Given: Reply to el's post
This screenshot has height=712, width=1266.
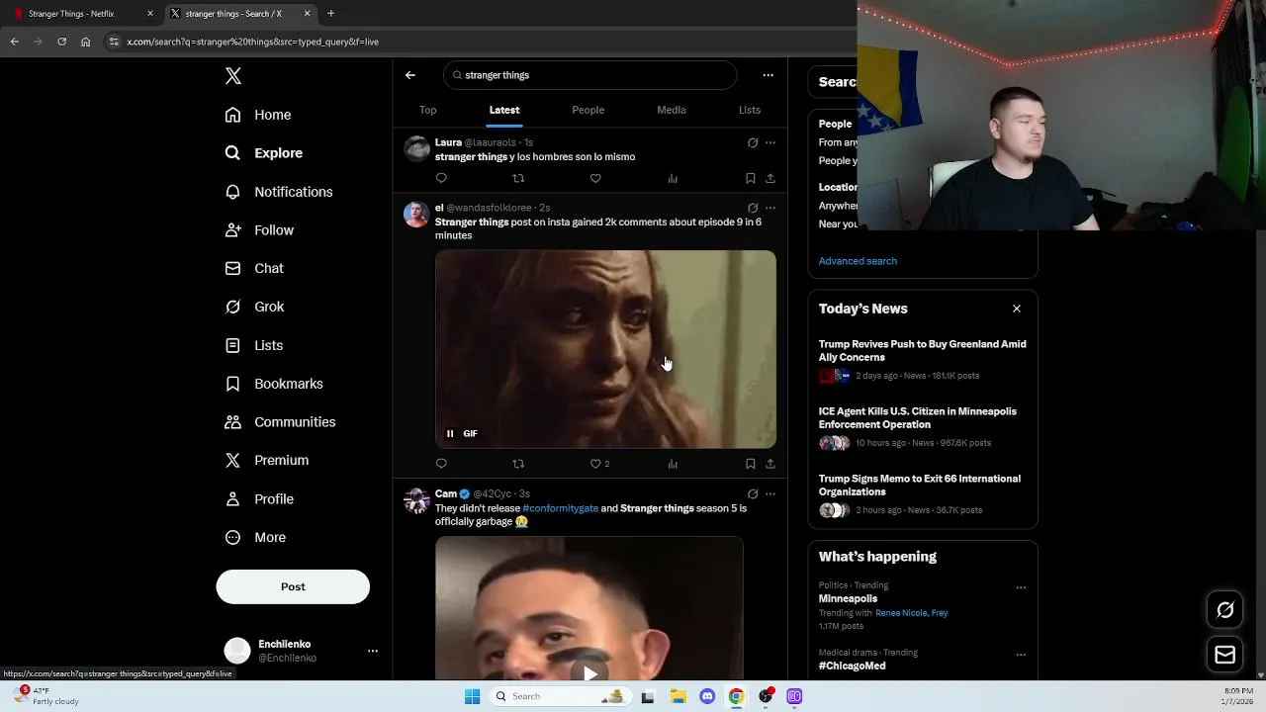Looking at the screenshot, I should pyautogui.click(x=441, y=464).
